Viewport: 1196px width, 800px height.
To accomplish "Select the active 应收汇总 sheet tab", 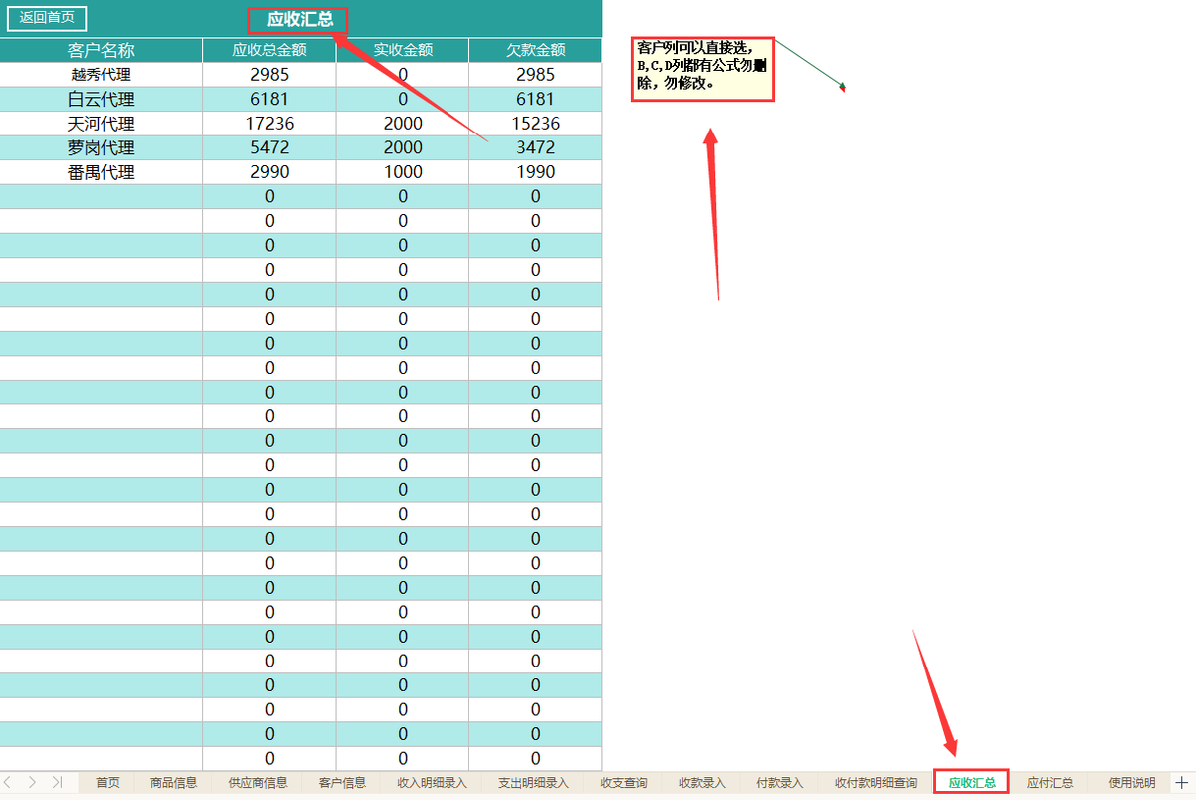I will click(x=972, y=783).
